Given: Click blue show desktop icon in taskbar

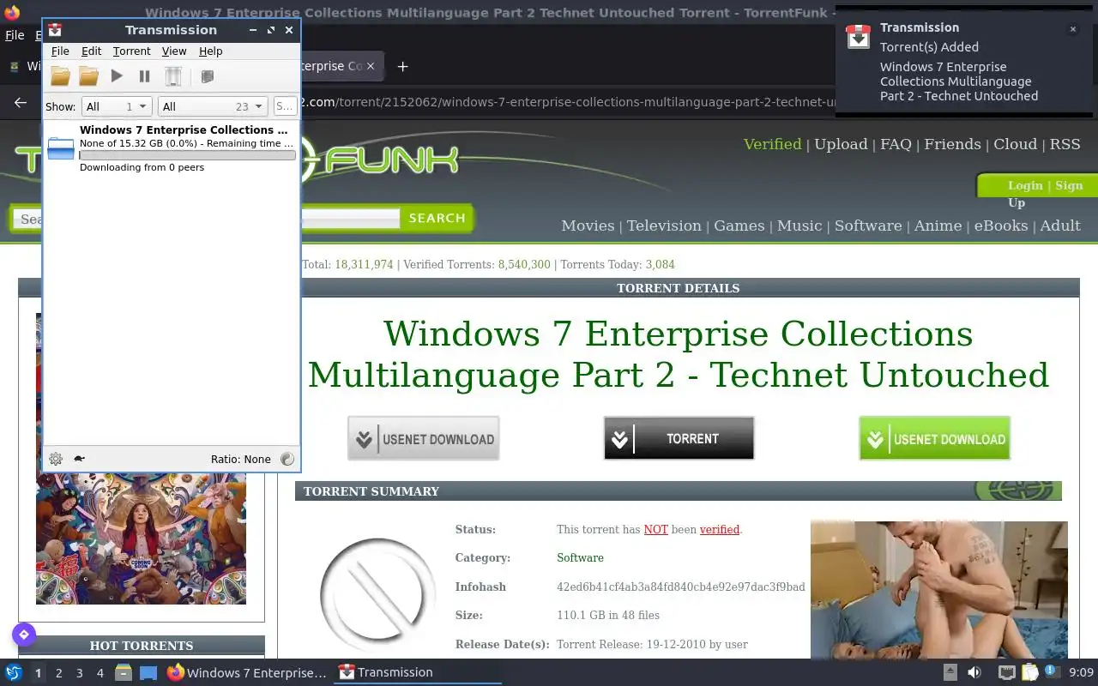Looking at the screenshot, I should point(148,673).
